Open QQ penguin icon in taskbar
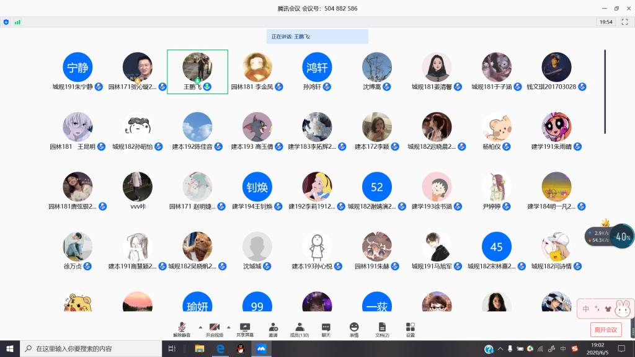Image resolution: width=635 pixels, height=357 pixels. click(x=241, y=349)
